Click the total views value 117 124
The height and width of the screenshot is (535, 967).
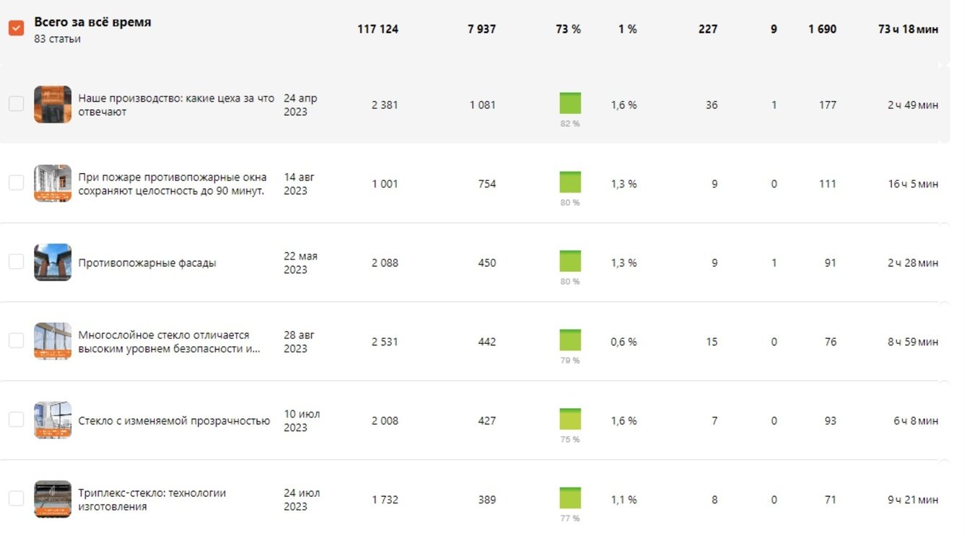tap(377, 30)
